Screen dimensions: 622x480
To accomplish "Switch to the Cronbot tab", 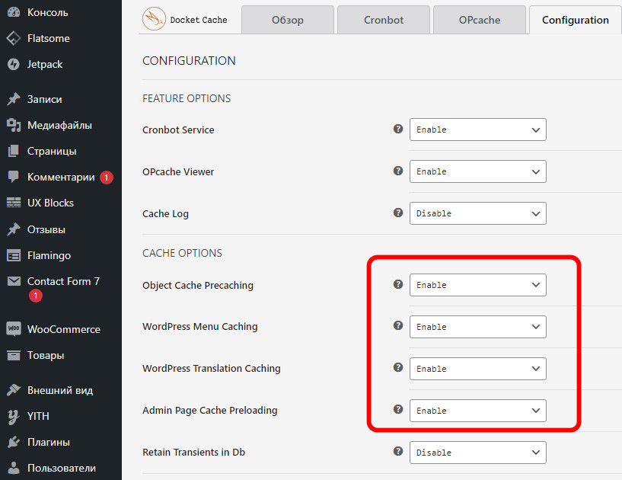I will (x=384, y=20).
